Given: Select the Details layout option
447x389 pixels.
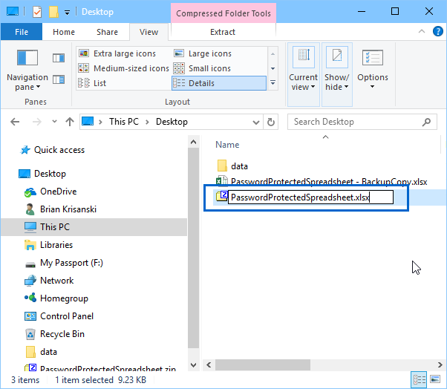Looking at the screenshot, I should point(219,83).
